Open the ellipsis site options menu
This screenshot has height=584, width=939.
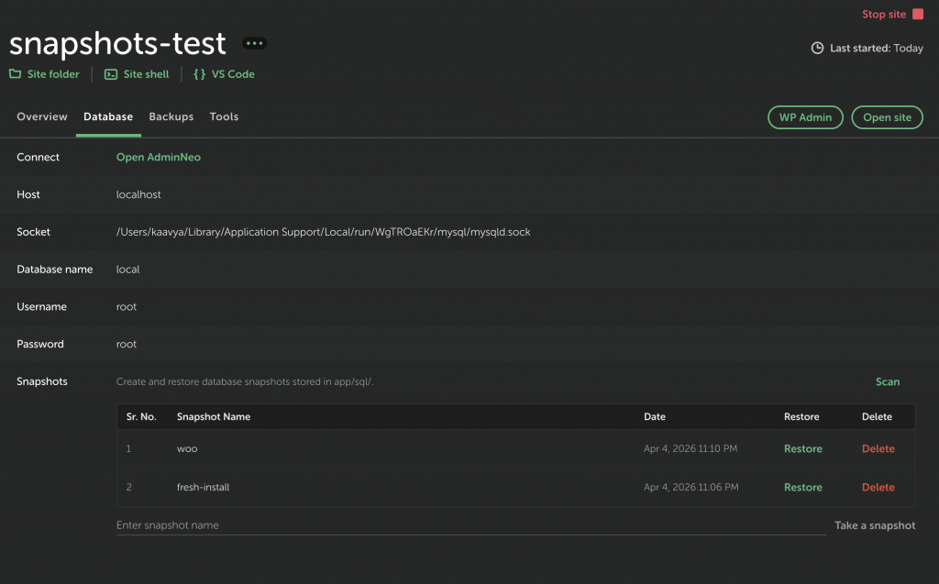tap(254, 42)
